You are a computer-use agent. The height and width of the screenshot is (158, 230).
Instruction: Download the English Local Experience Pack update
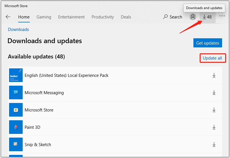click(x=214, y=75)
